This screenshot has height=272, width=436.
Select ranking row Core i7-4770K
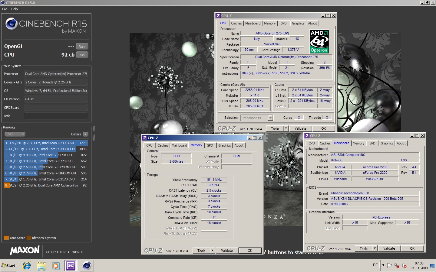click(x=46, y=155)
